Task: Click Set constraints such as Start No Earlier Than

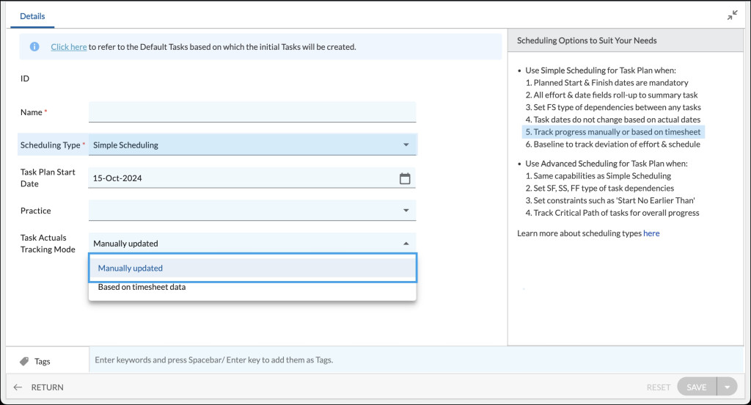Action: click(610, 200)
